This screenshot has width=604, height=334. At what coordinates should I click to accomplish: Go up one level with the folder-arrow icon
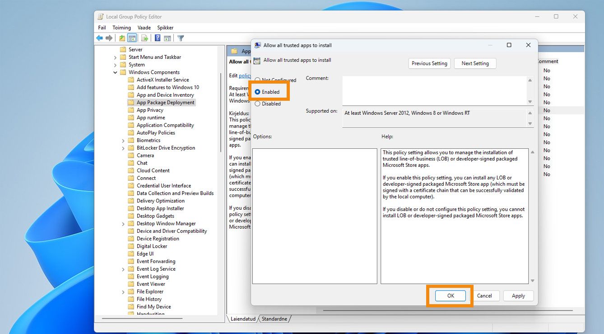point(122,38)
